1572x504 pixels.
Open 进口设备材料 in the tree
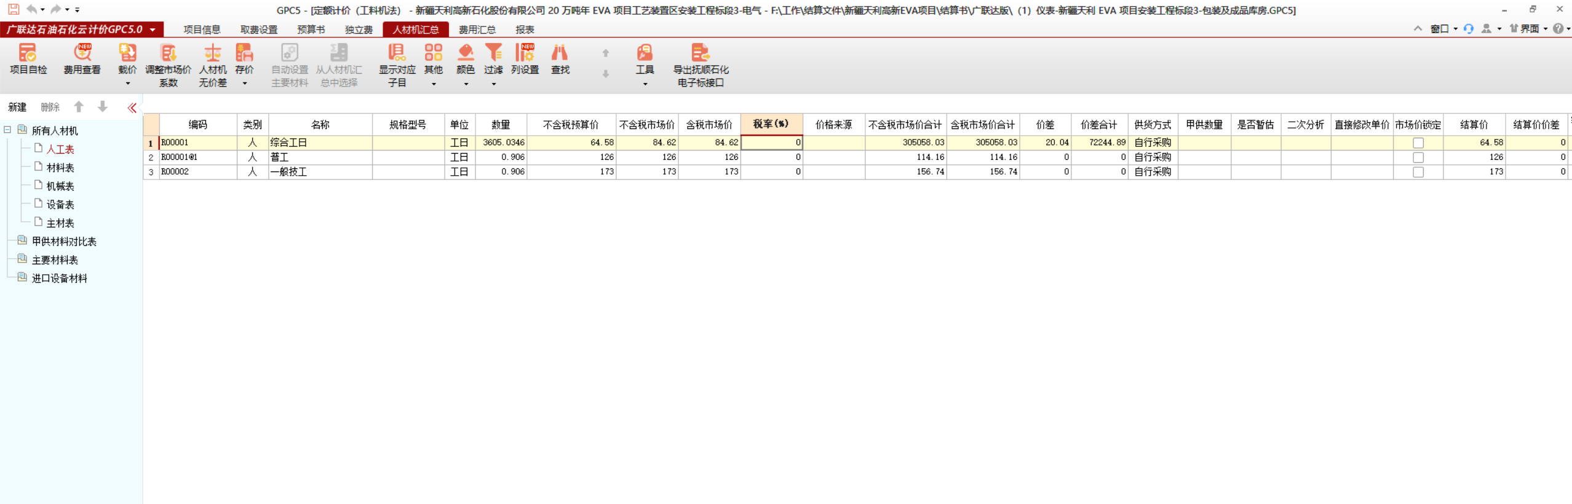tap(60, 278)
